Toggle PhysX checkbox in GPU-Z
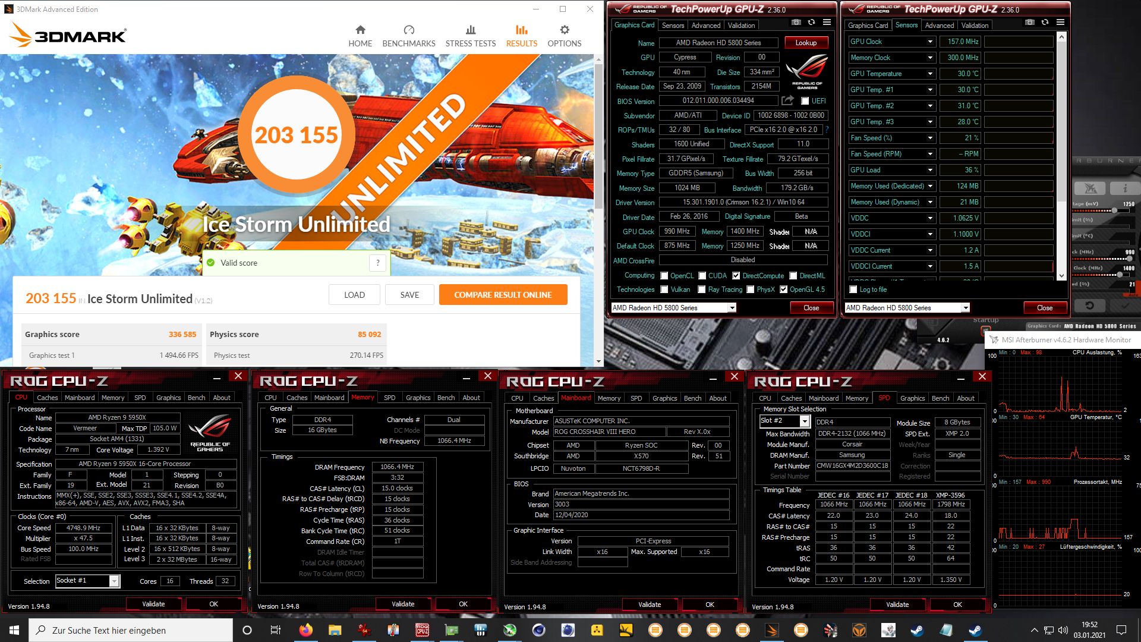 751,289
